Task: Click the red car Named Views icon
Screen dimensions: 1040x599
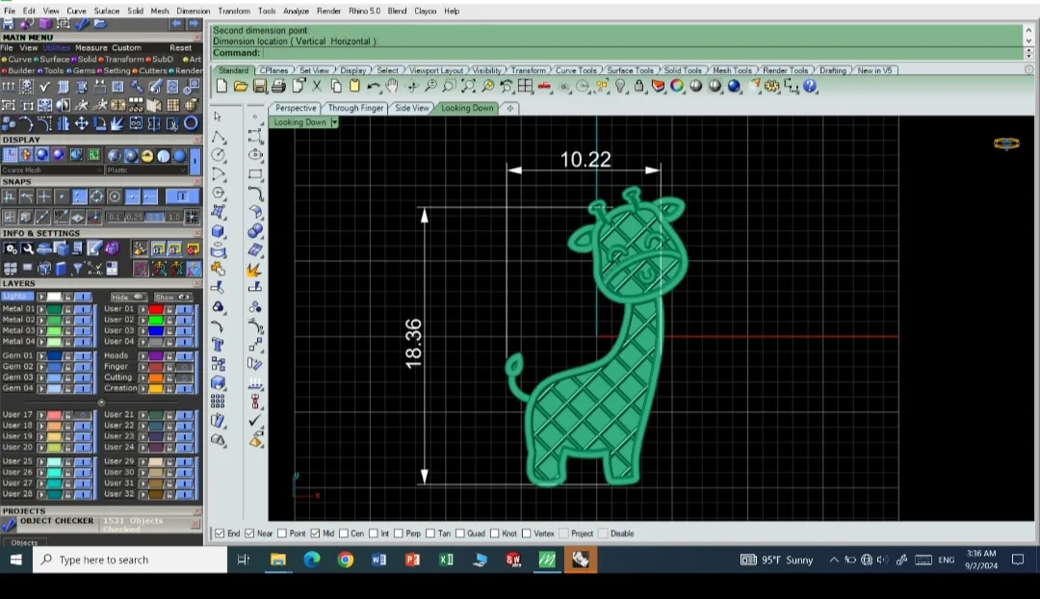Action: (544, 87)
